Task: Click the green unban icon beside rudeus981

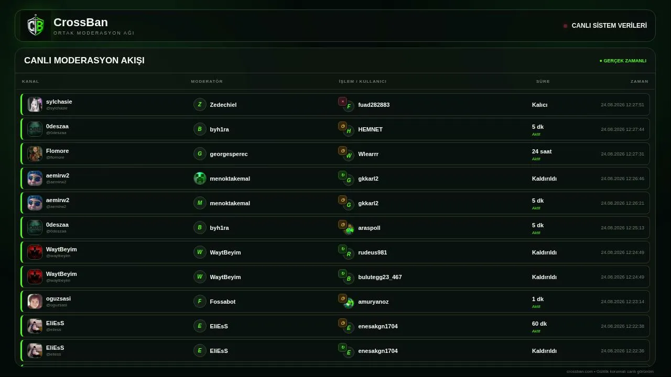Action: click(x=342, y=249)
